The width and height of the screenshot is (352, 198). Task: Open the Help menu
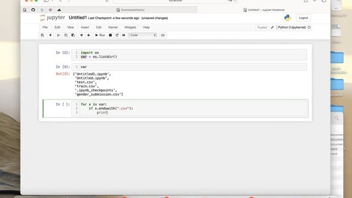(146, 28)
